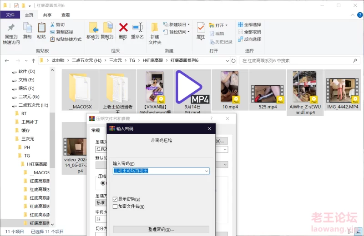Click 历史记录 history icon
Viewport: 364px width, 236px height.
click(x=212, y=42)
